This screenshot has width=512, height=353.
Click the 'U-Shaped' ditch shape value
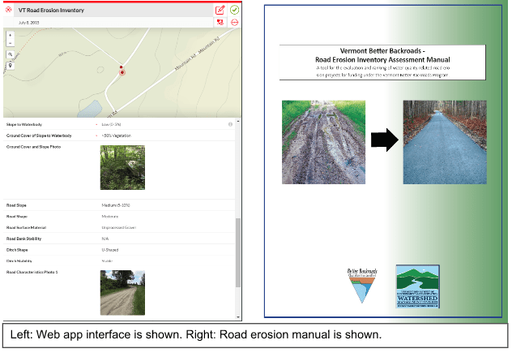(x=110, y=250)
